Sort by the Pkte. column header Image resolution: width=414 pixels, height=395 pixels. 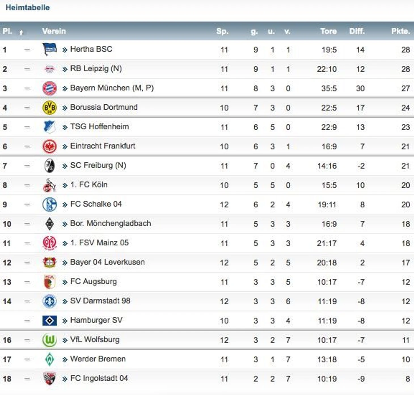coord(400,31)
